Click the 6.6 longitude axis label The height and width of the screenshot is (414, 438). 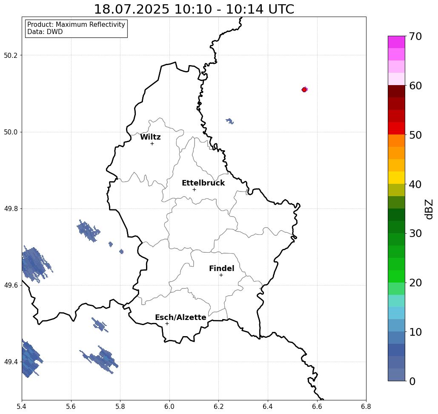(317, 406)
